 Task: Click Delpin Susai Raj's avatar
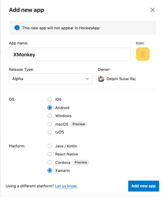click(101, 79)
